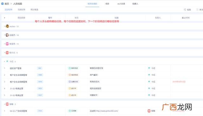
Task: Click the 编号 column header
Action: [x=50, y=18]
